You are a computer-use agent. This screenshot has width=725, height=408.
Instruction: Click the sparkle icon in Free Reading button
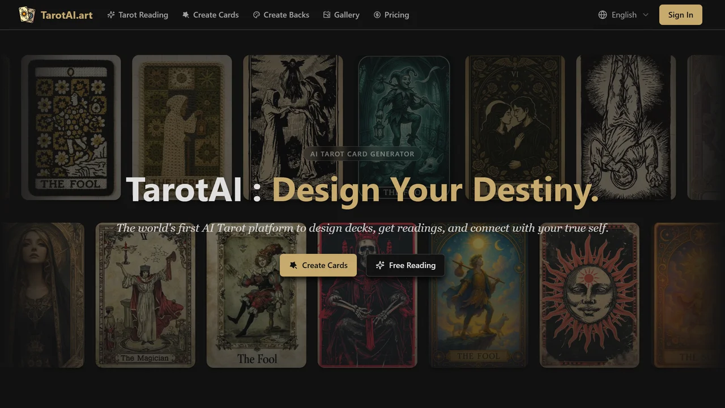click(380, 265)
